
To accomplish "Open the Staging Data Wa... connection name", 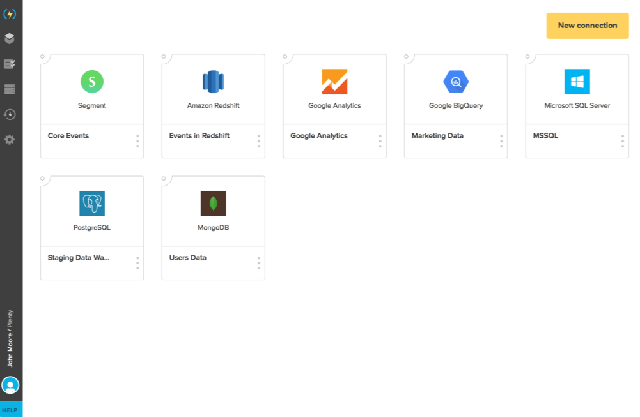I will click(x=79, y=257).
